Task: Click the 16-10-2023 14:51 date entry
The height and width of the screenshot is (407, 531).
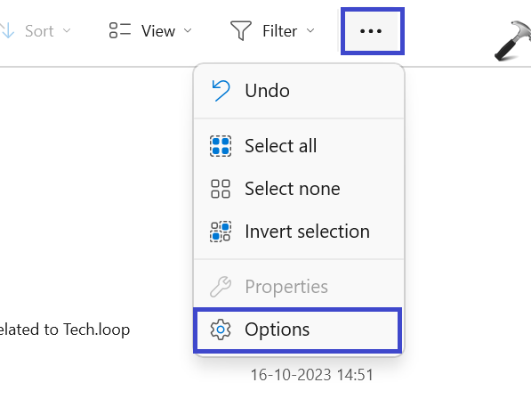Action: click(x=312, y=375)
